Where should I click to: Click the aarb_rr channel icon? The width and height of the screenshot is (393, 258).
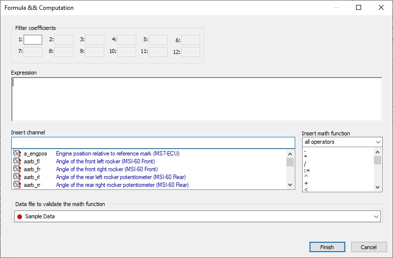point(17,185)
